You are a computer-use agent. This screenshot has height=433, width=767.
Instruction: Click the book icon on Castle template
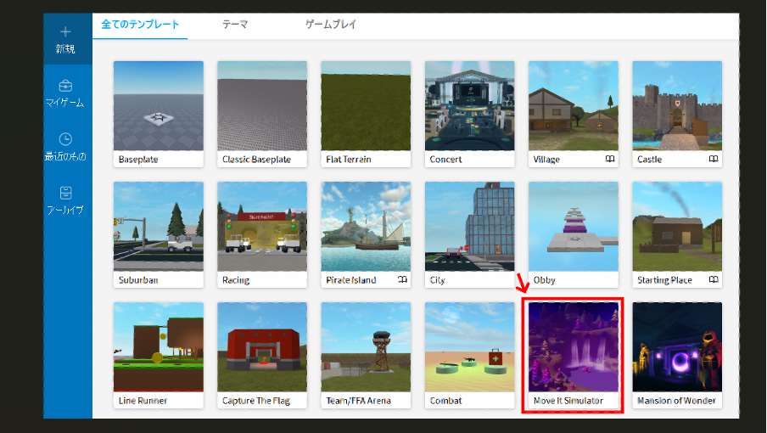pos(713,159)
